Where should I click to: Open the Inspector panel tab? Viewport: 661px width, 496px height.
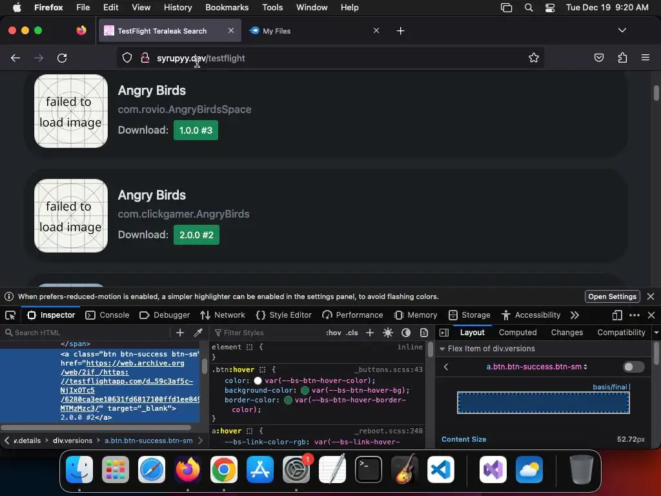coord(51,315)
